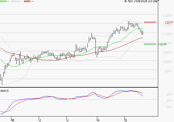Click the M month label on time axis
Viewport: 174px width, 122px height.
tap(12, 120)
